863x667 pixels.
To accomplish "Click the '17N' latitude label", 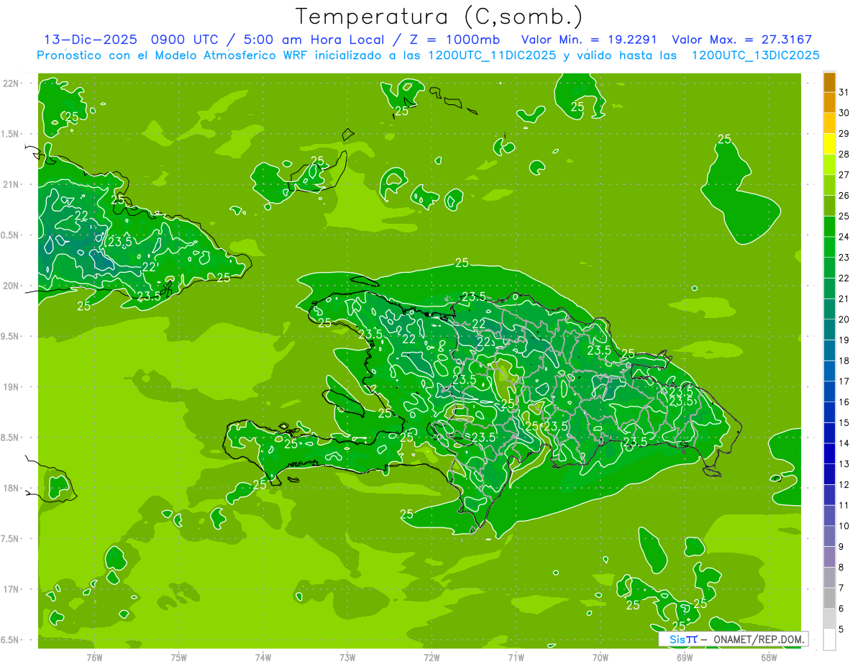I will pos(12,589).
